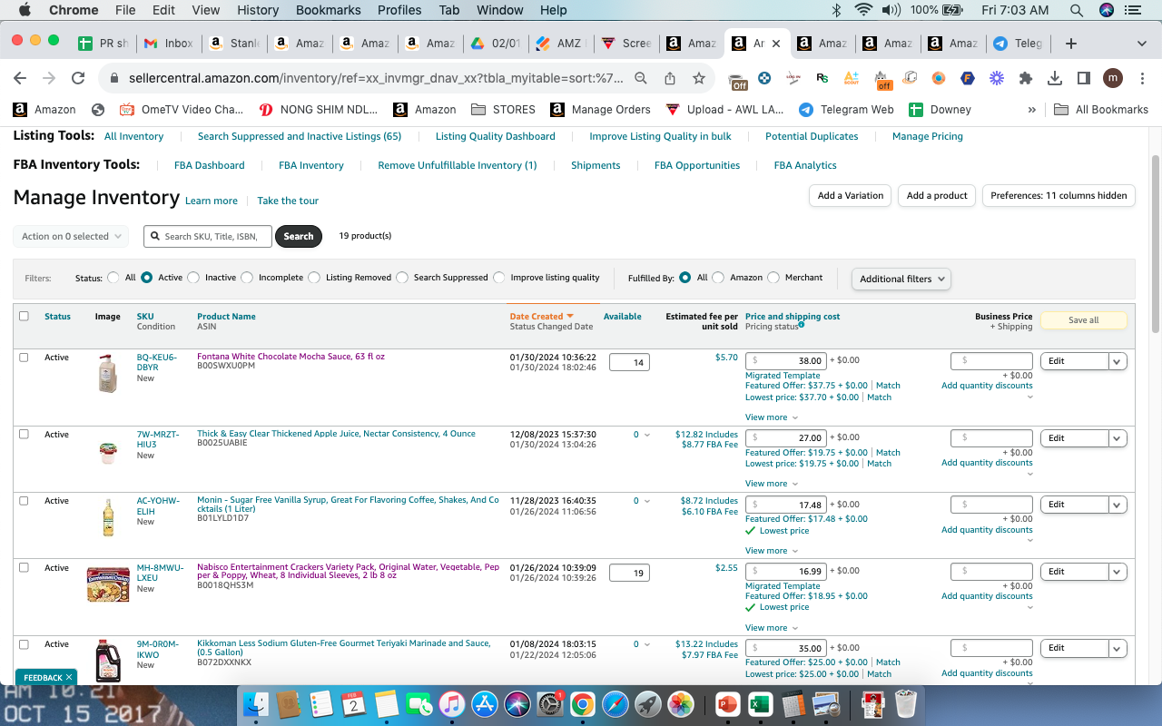This screenshot has height=726, width=1162.
Task: Open System Preferences from the Dock
Action: tap(549, 704)
